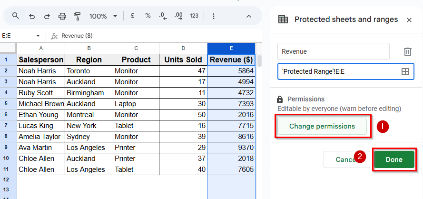Viewport: 423px width, 199px height.
Task: Click the redo arrow icon
Action: click(x=47, y=16)
